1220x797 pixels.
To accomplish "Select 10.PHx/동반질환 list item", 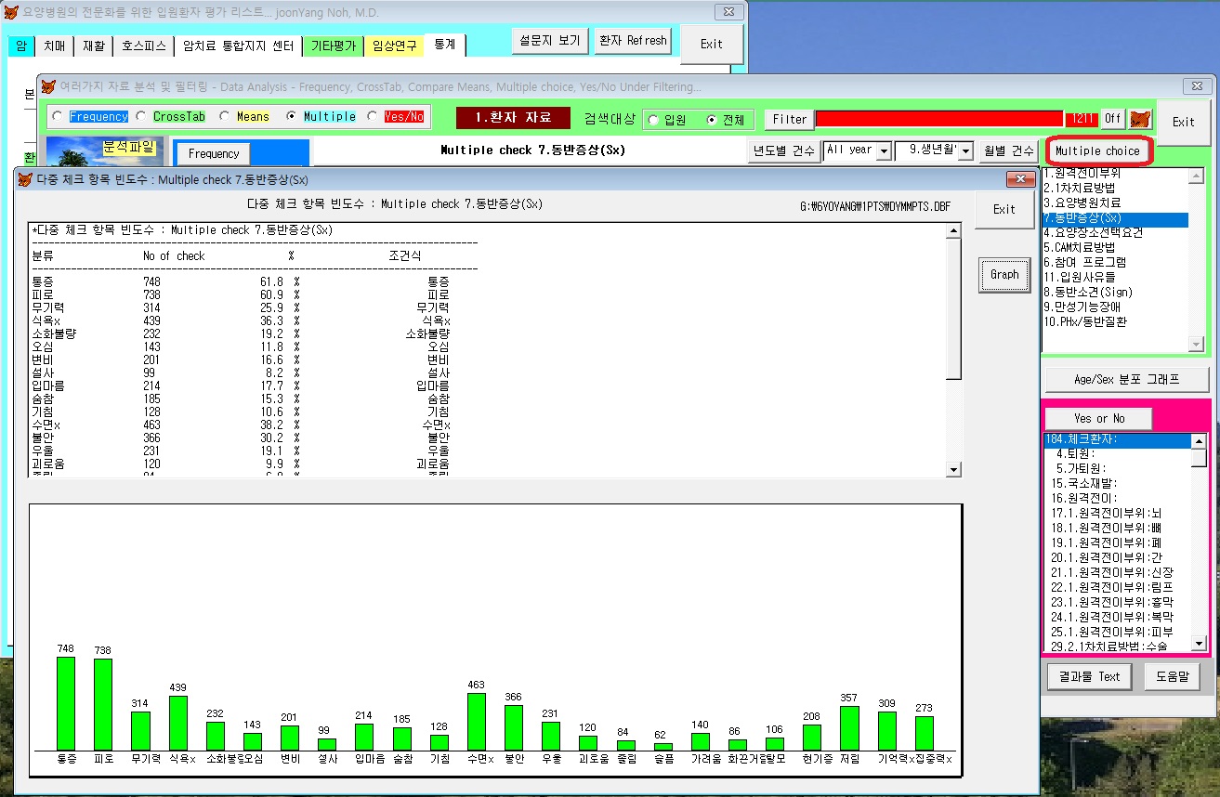I will tap(1115, 322).
